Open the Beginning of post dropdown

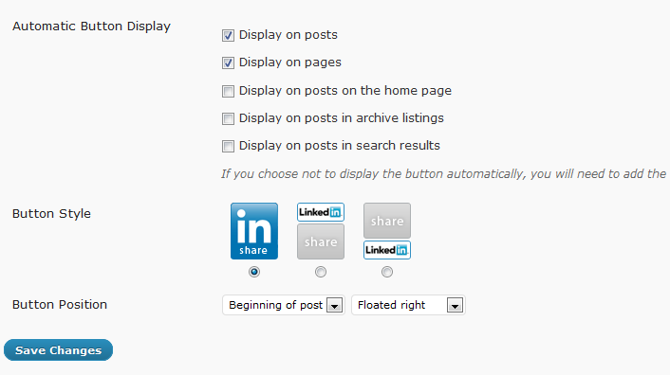click(x=284, y=305)
